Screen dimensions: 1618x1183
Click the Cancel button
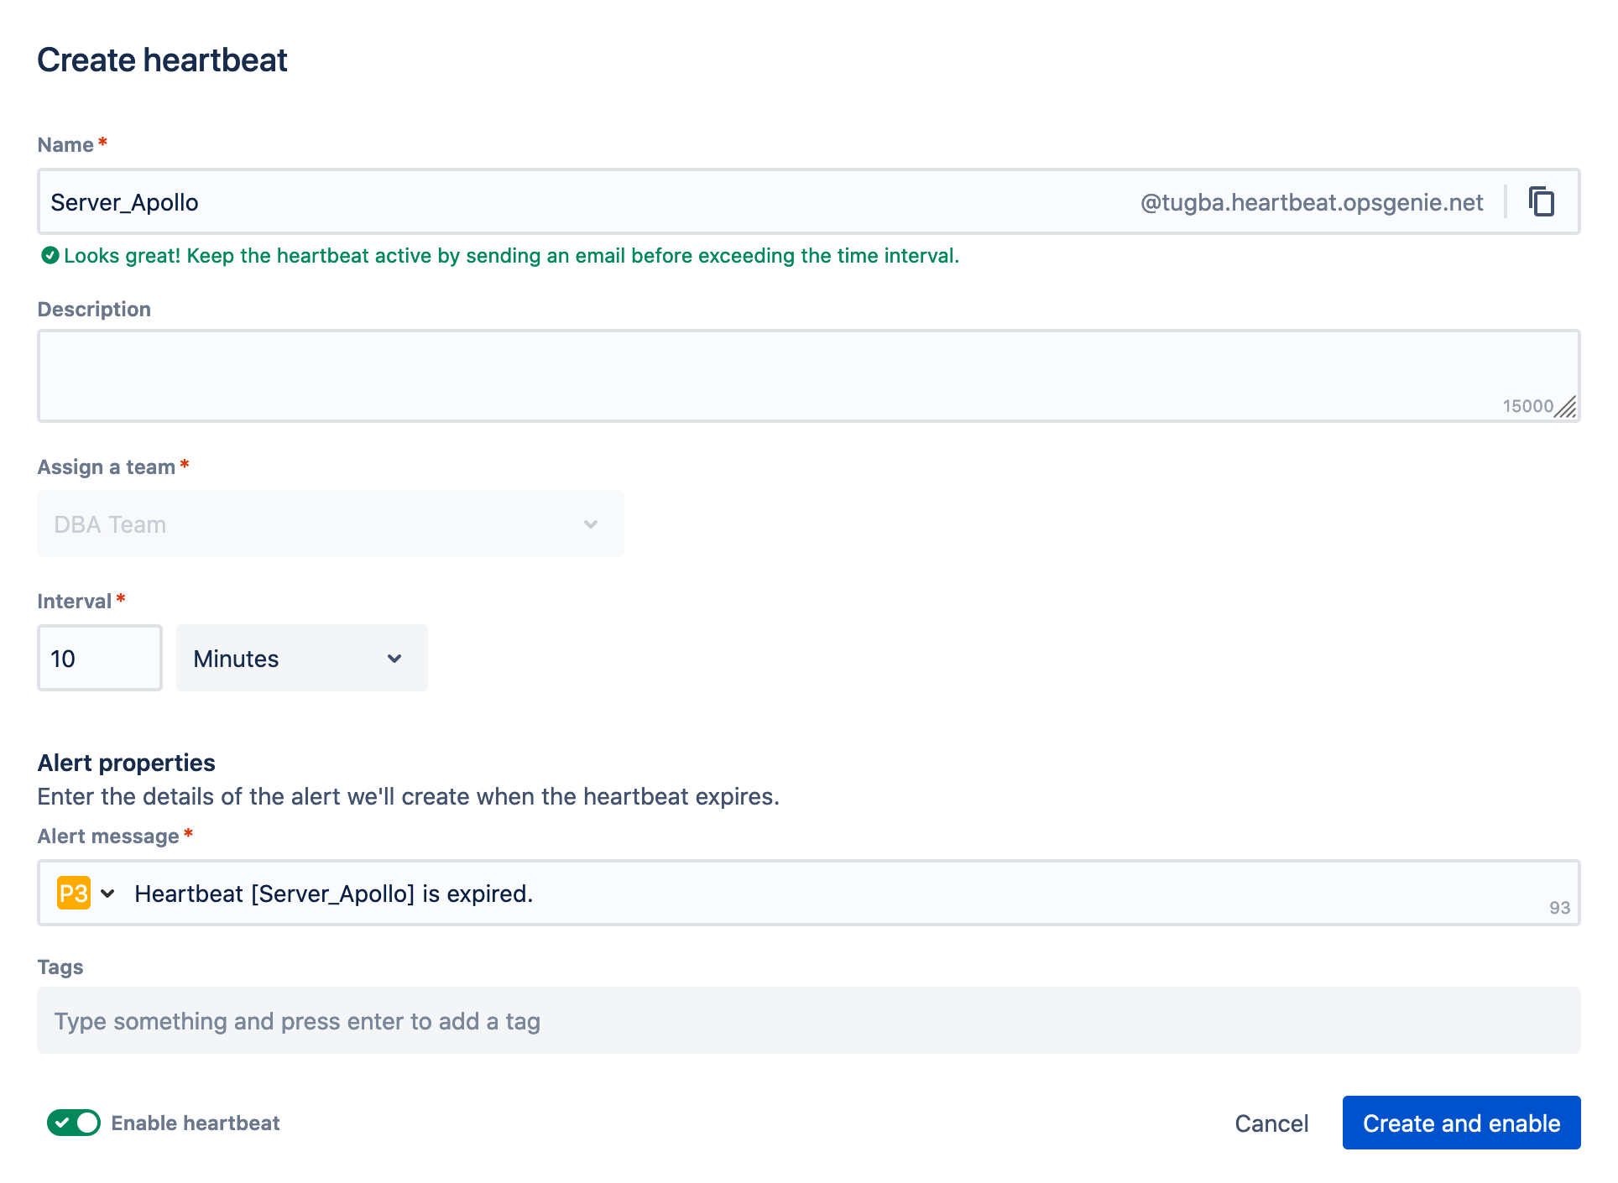click(1271, 1122)
